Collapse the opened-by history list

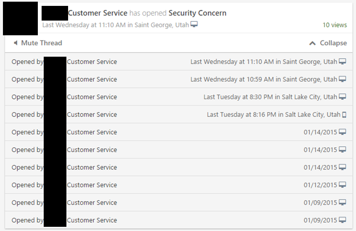333,43
